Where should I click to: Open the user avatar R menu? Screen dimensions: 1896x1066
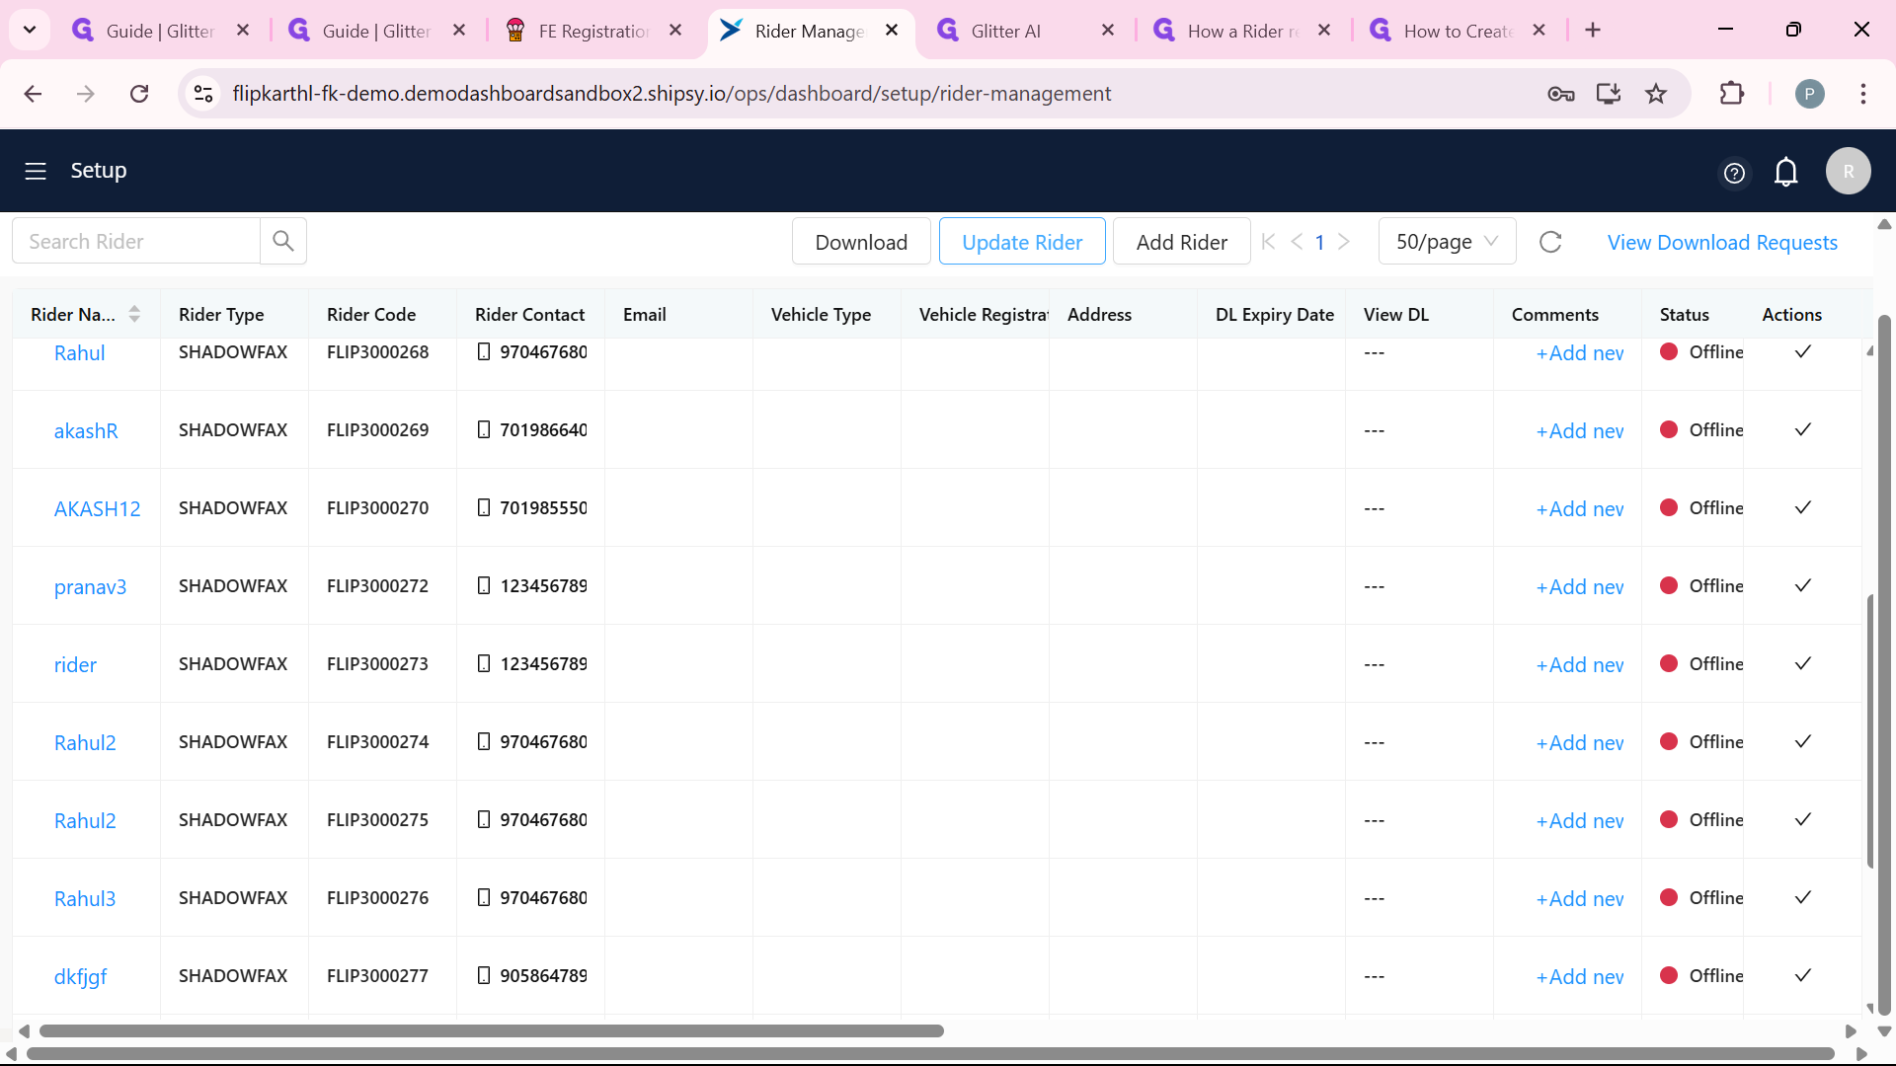[1849, 171]
